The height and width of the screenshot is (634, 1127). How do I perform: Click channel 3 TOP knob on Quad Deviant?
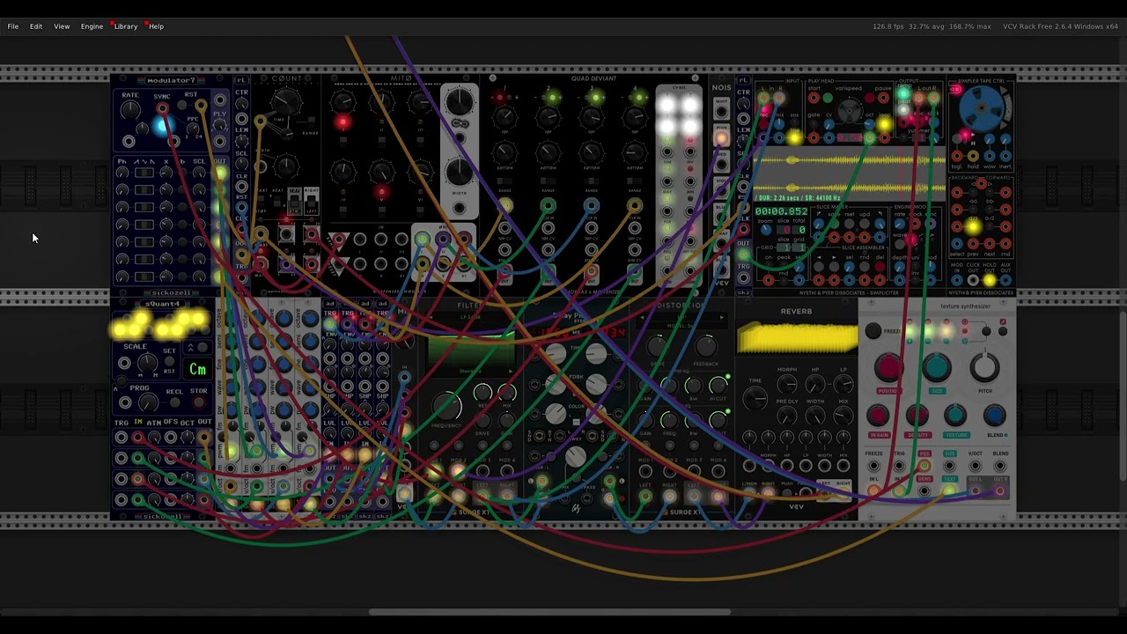coord(591,118)
